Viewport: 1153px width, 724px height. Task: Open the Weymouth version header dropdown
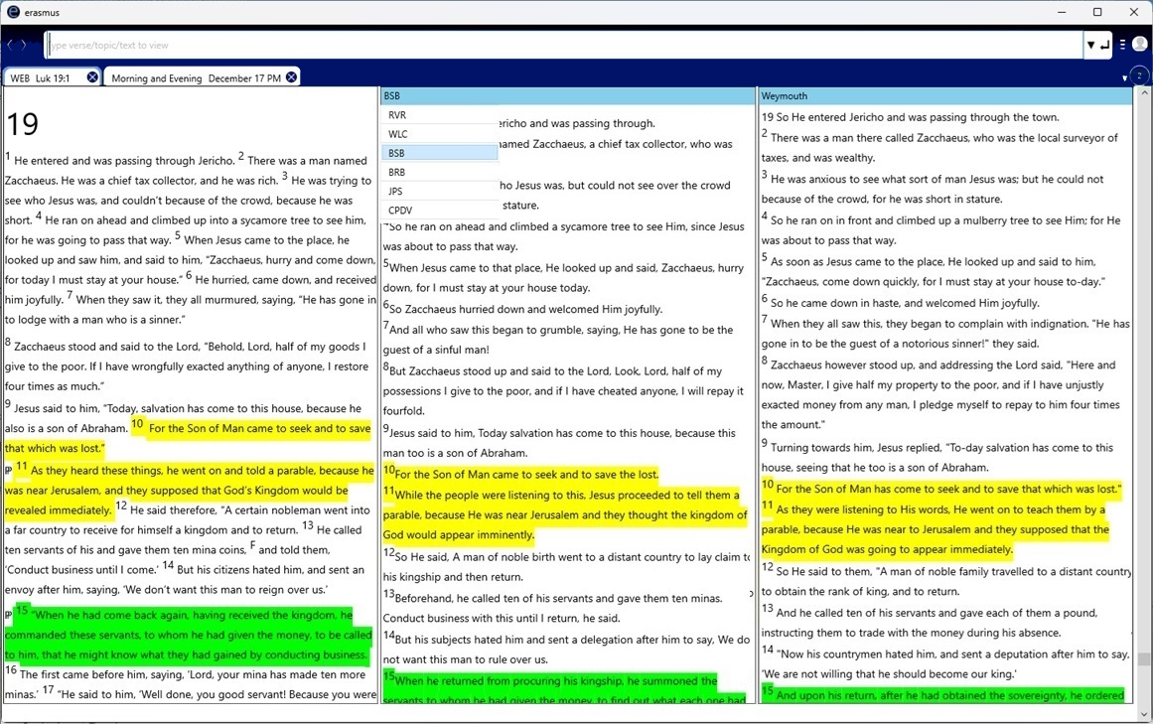point(944,96)
